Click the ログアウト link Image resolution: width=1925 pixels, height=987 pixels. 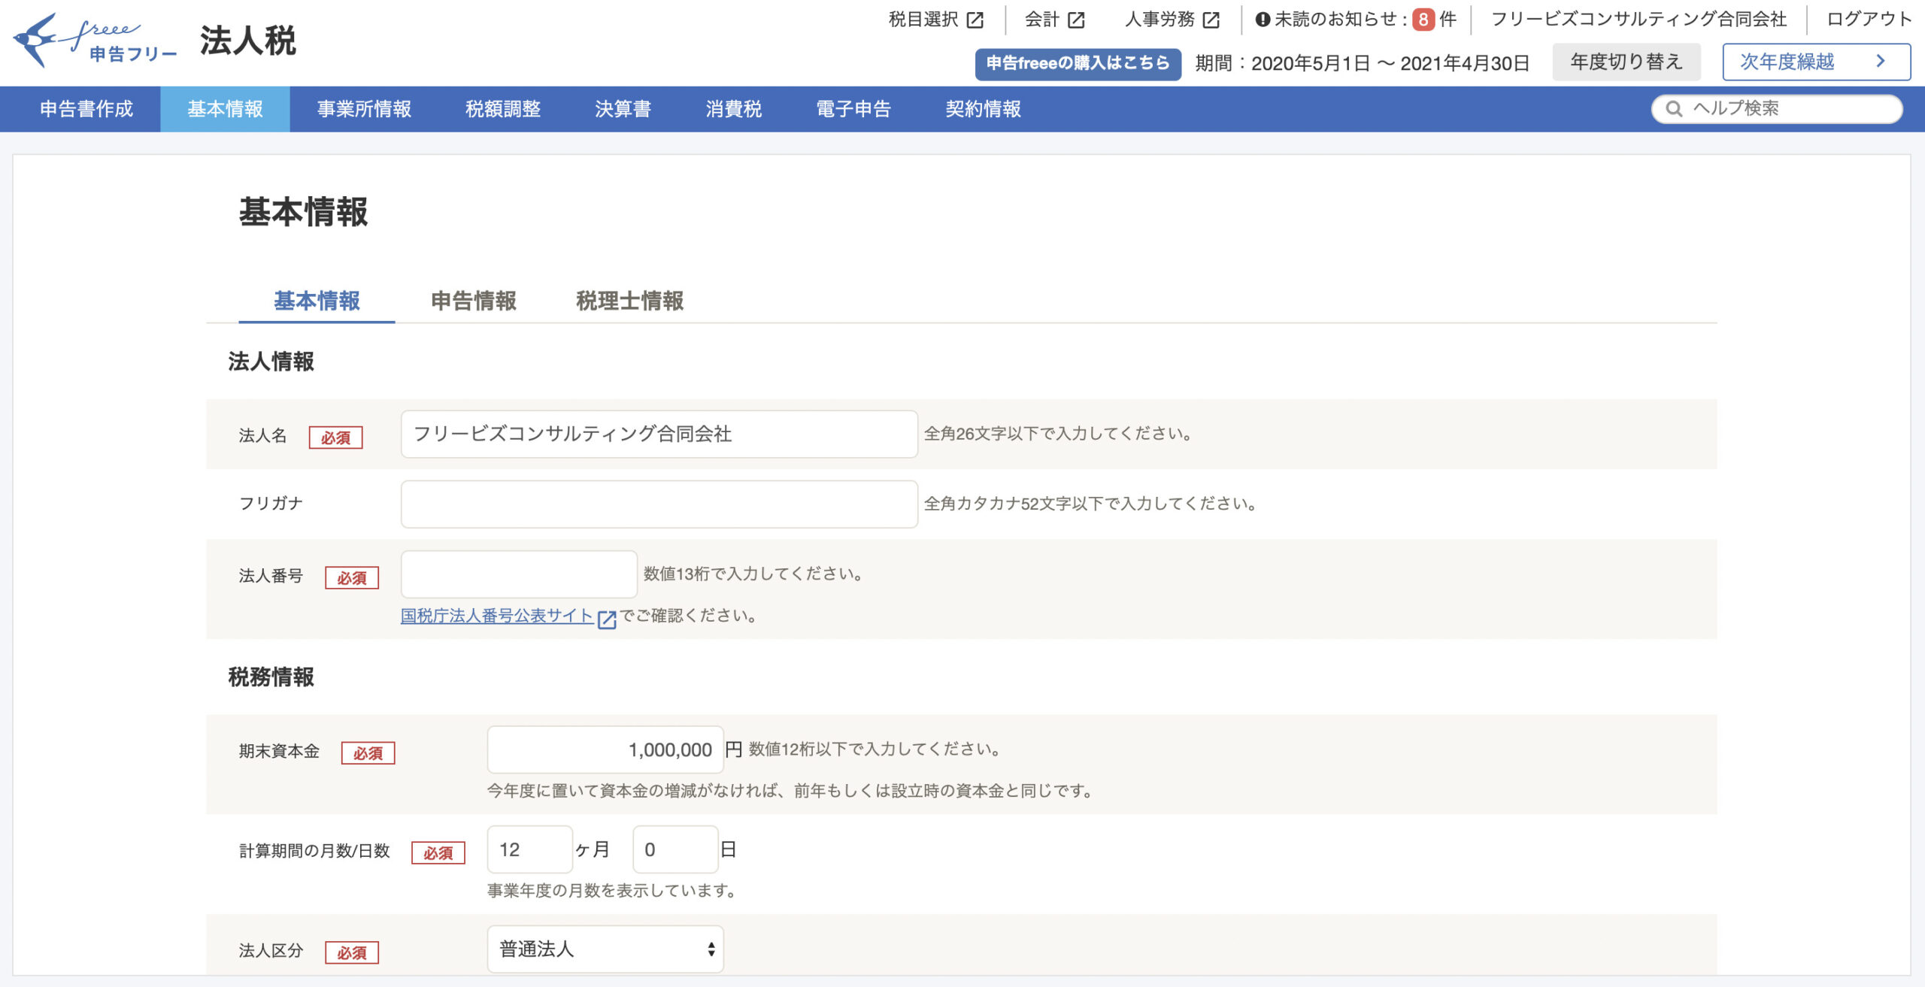point(1869,20)
